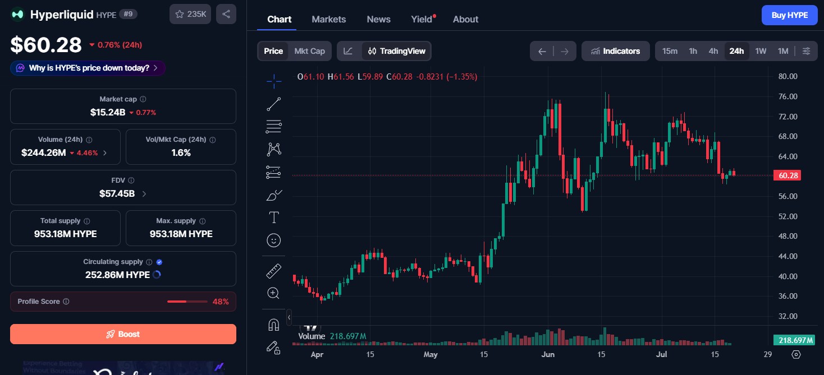Switch to Mkt Cap view
The image size is (824, 375).
pyautogui.click(x=310, y=51)
